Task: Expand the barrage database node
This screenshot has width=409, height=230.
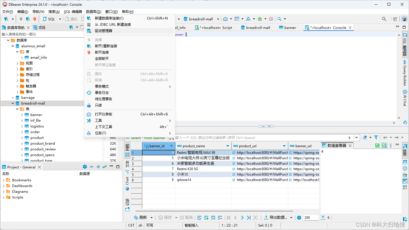Action: 13,97
